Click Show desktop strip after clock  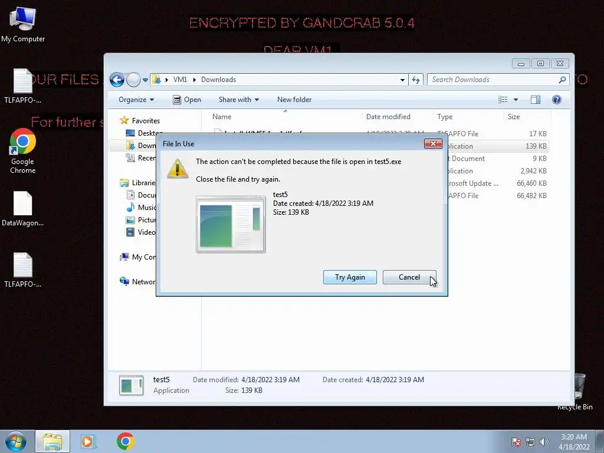coord(600,441)
